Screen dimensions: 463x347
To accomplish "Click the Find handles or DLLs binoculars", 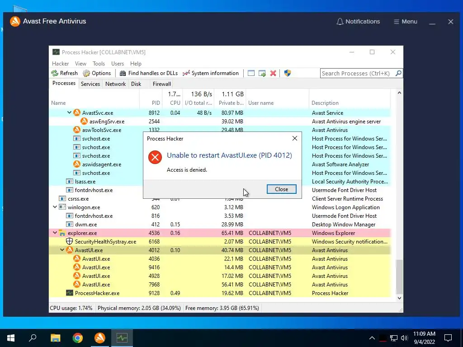I will (123, 73).
